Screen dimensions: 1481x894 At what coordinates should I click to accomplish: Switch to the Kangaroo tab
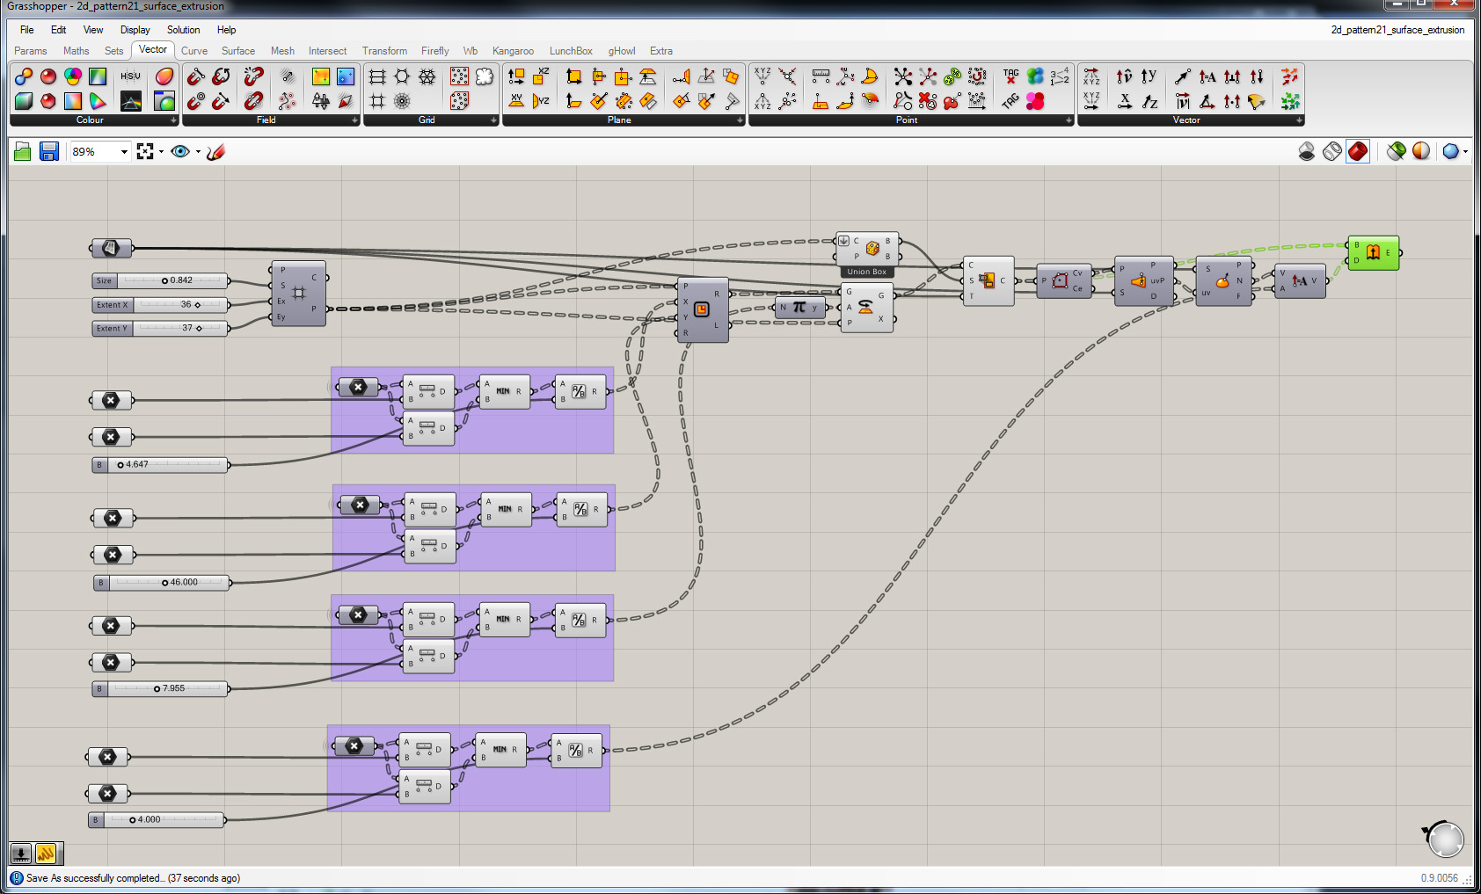[513, 51]
